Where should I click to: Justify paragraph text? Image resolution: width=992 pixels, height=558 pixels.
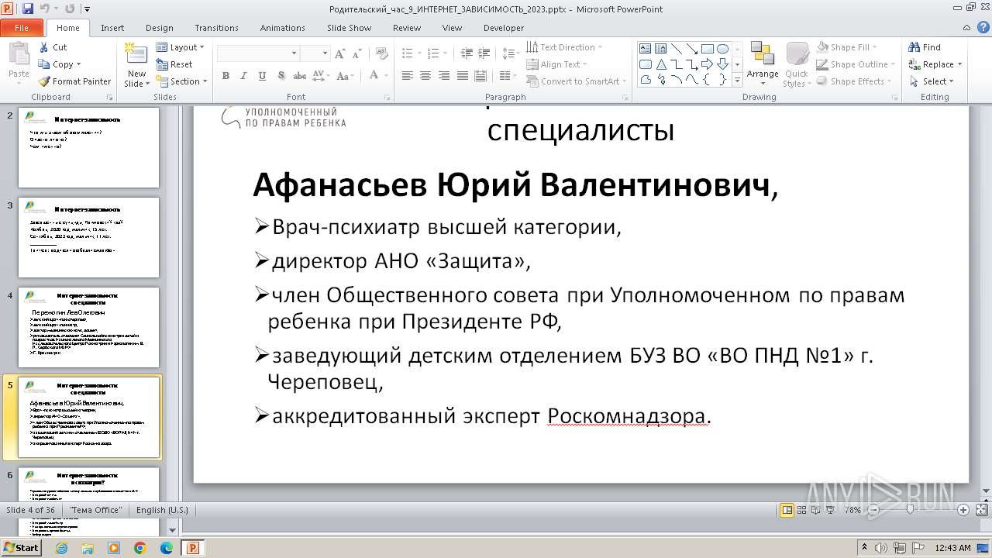[463, 76]
